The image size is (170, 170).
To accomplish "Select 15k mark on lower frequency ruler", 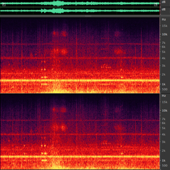I will 164,102.
